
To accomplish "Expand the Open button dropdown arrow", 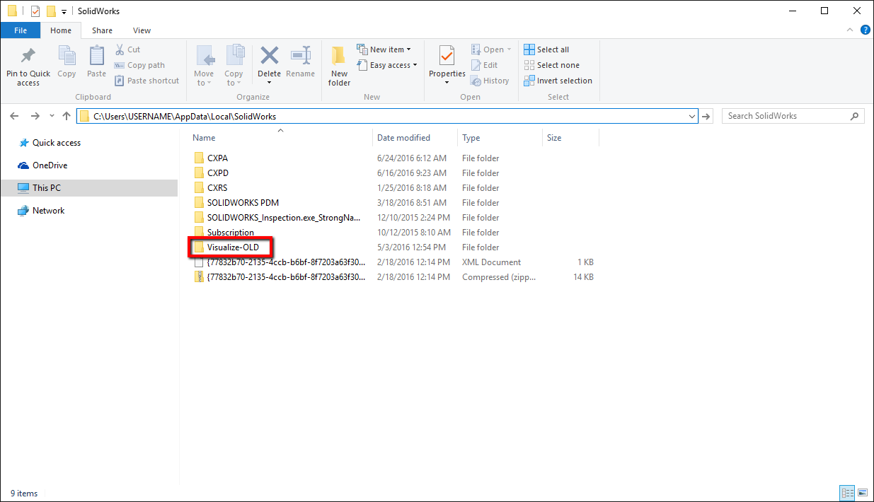I will [509, 49].
